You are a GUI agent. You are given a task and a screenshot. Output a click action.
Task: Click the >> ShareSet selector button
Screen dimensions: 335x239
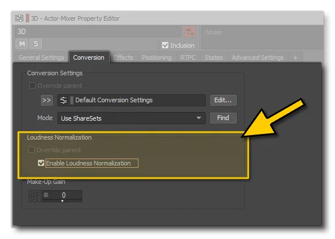[x=47, y=100]
